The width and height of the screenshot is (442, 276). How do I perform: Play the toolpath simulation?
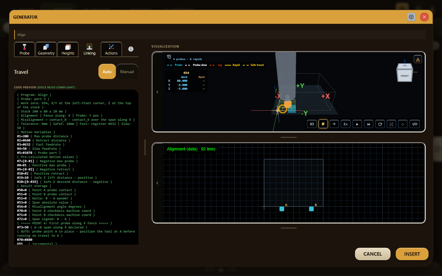pos(357,124)
